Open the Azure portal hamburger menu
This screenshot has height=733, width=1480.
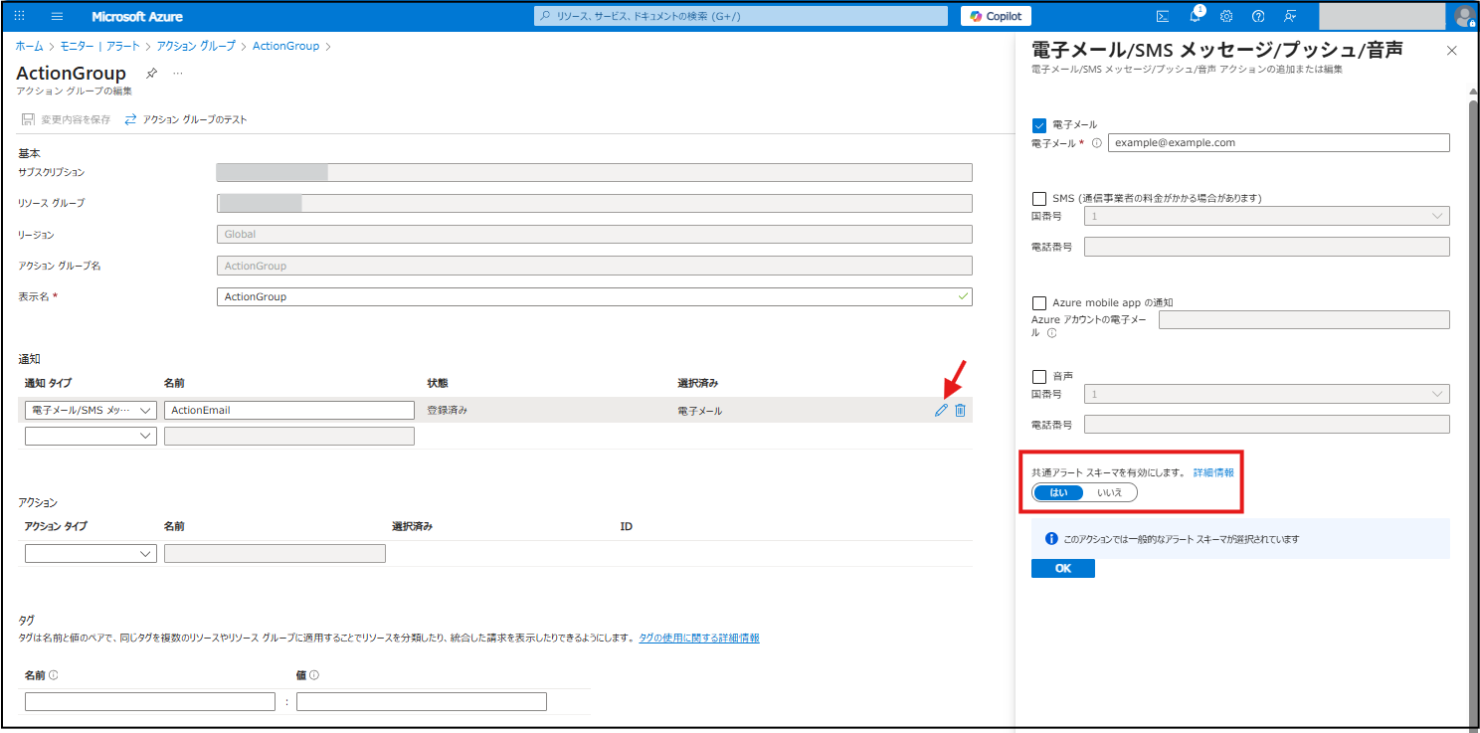coord(57,17)
